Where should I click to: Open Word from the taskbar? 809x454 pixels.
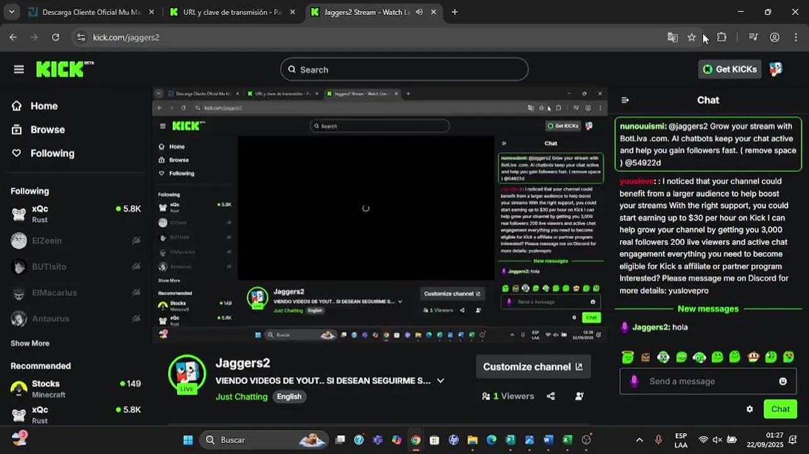coord(548,439)
